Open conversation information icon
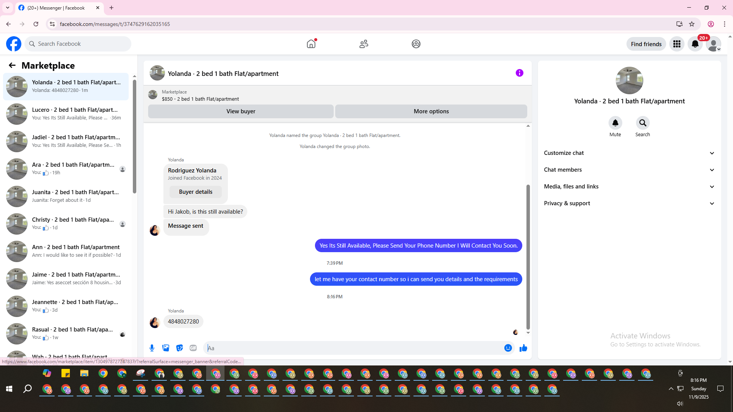This screenshot has width=733, height=412. click(519, 73)
